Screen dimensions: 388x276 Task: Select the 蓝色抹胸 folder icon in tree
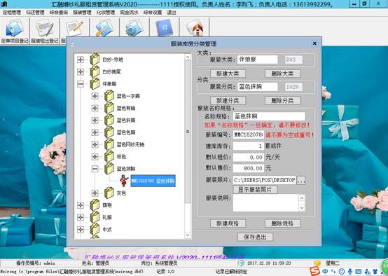(x=109, y=169)
